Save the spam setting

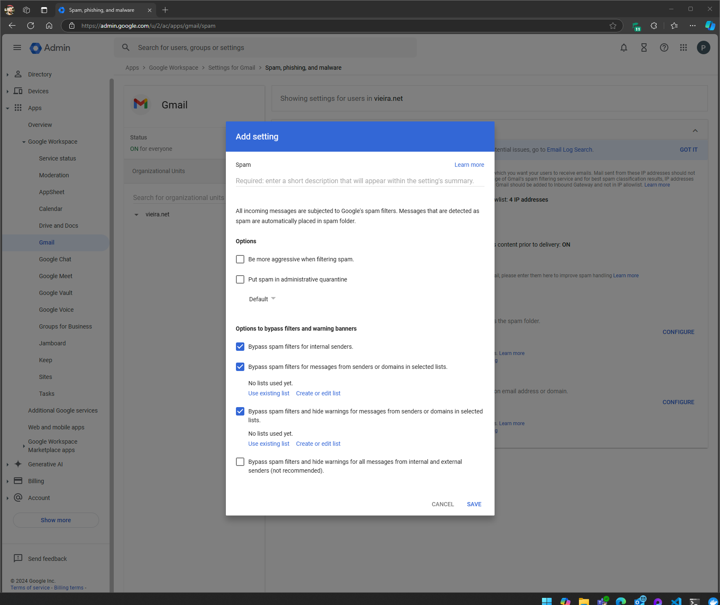(x=474, y=504)
